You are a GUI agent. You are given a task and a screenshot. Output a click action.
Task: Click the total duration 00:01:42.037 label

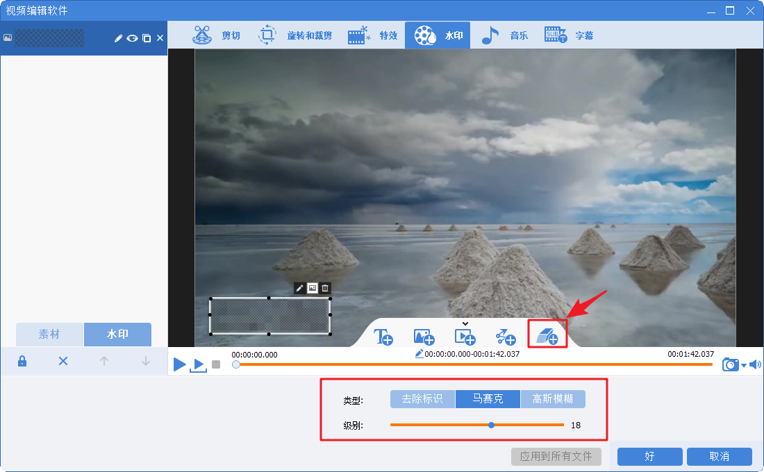(x=691, y=354)
